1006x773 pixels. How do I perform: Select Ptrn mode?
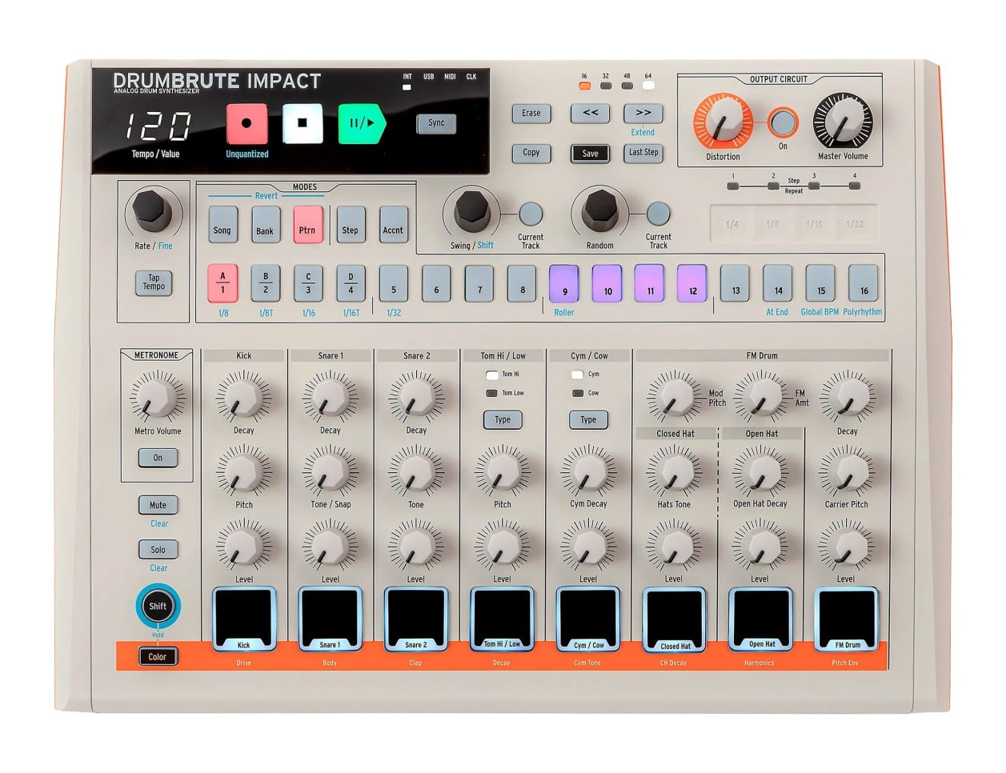(x=307, y=225)
